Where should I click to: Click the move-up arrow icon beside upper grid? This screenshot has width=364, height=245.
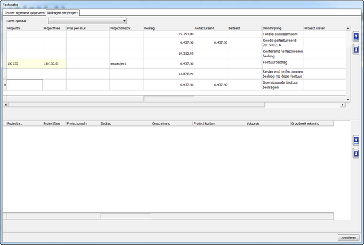click(356, 37)
